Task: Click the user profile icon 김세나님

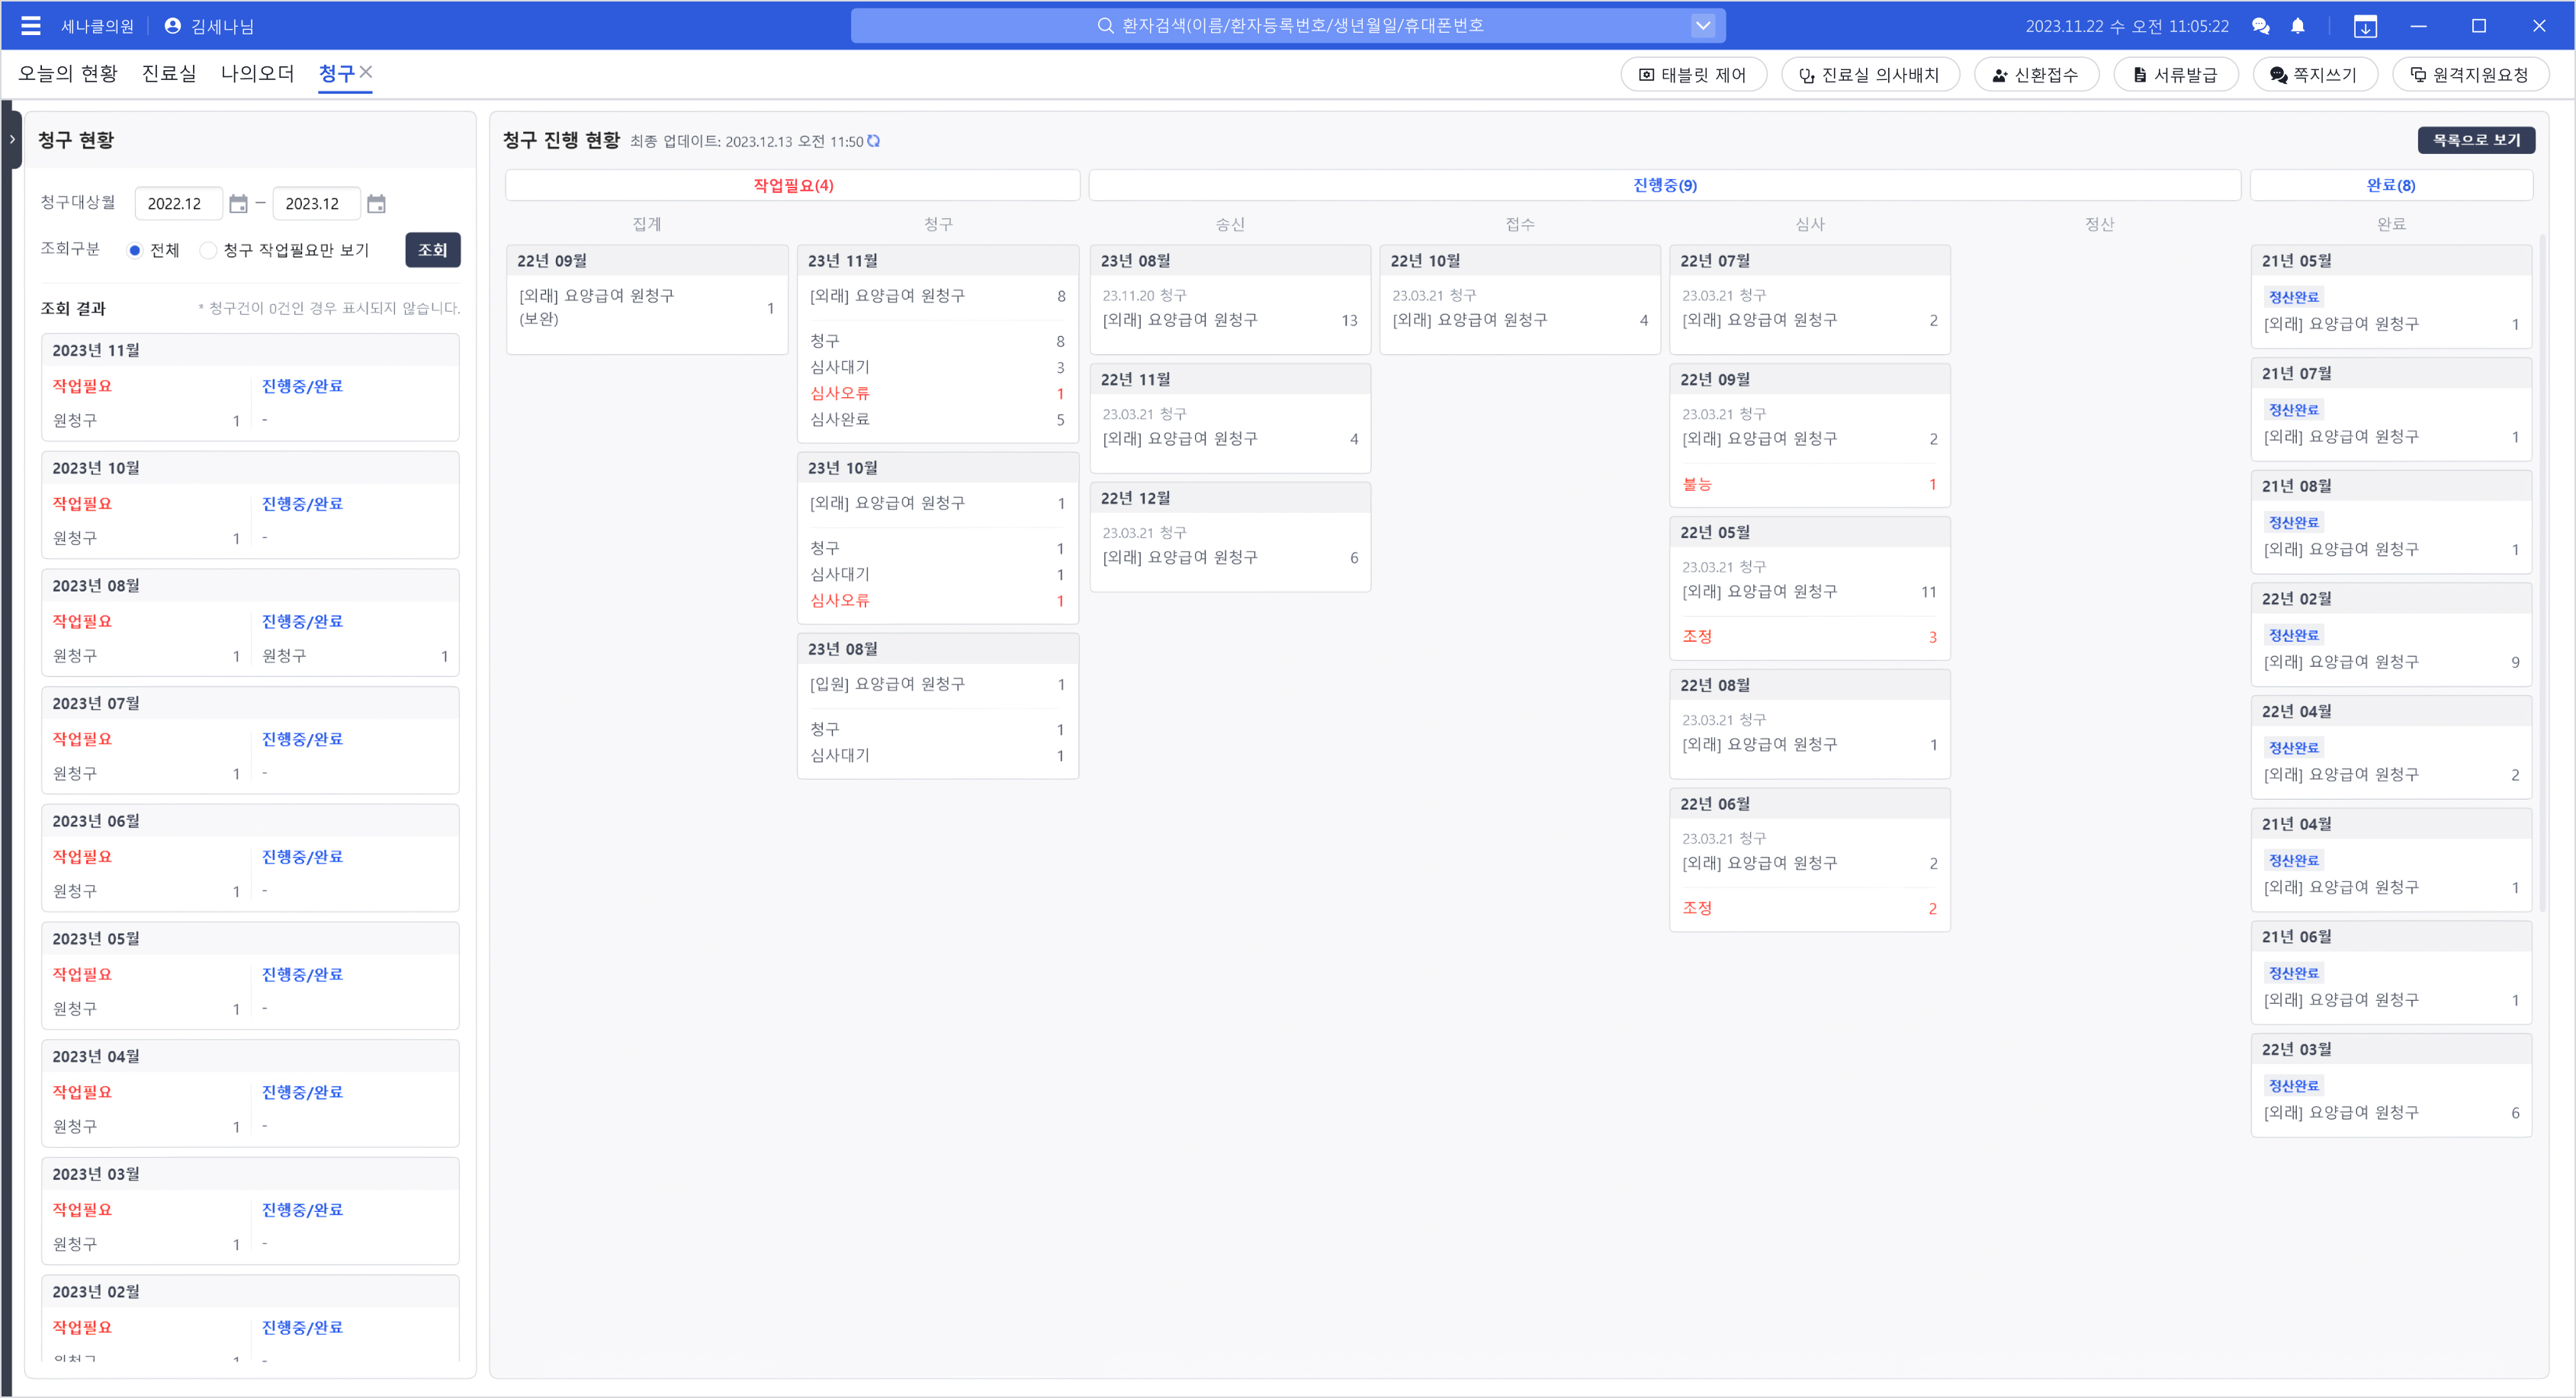Action: click(172, 26)
